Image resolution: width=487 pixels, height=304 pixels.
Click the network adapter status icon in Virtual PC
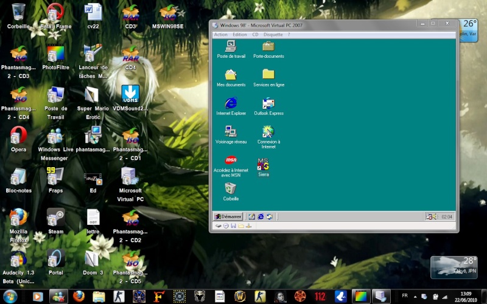coord(248,226)
